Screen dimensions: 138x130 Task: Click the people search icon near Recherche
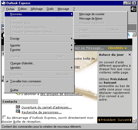click(18, 111)
